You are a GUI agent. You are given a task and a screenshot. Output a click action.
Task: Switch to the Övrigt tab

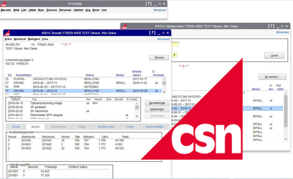click(130, 127)
